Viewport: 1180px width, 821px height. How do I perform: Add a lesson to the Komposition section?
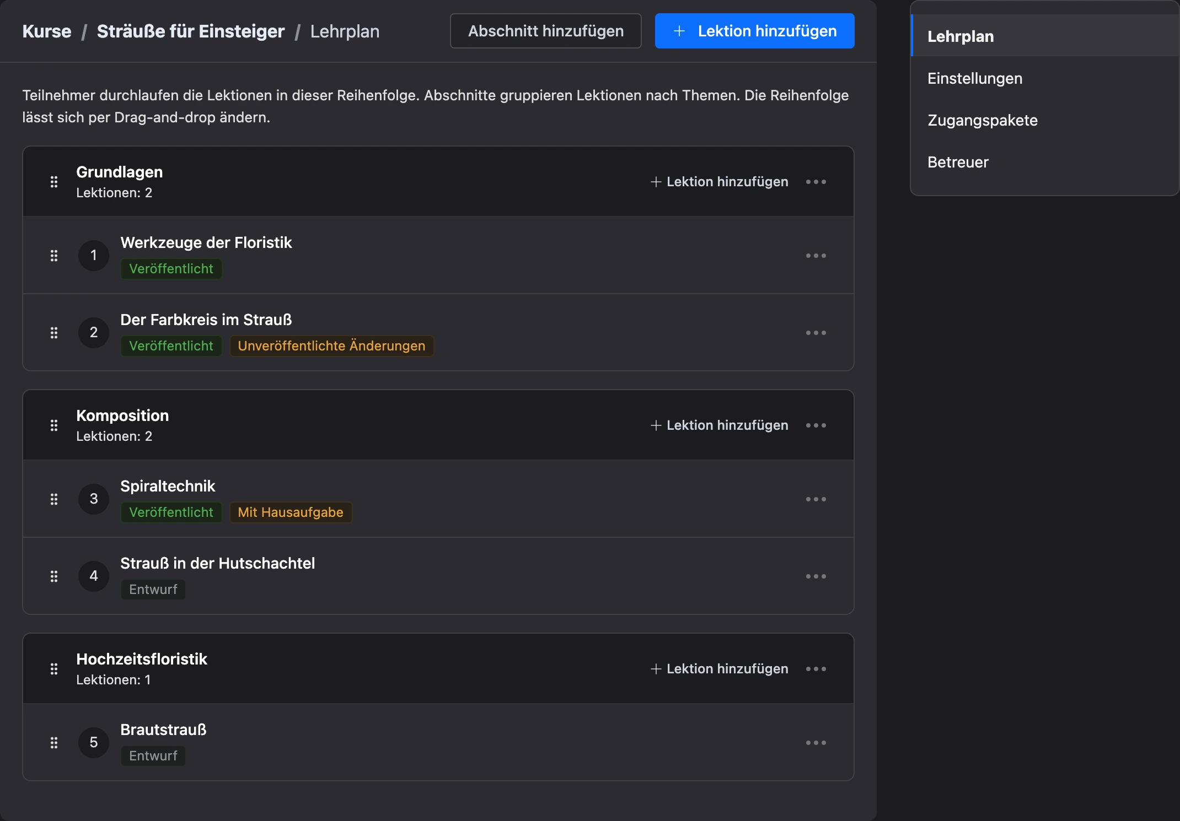pyautogui.click(x=720, y=425)
